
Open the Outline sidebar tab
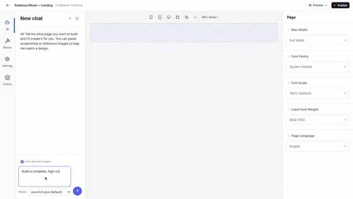(x=7, y=80)
